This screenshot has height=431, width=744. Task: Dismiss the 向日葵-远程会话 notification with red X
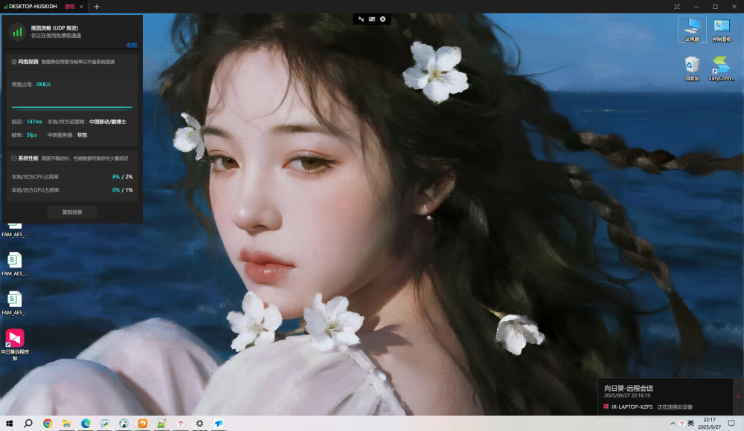point(738,397)
